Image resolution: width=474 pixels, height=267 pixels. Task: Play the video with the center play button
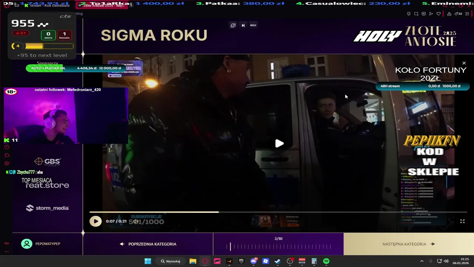point(279,144)
